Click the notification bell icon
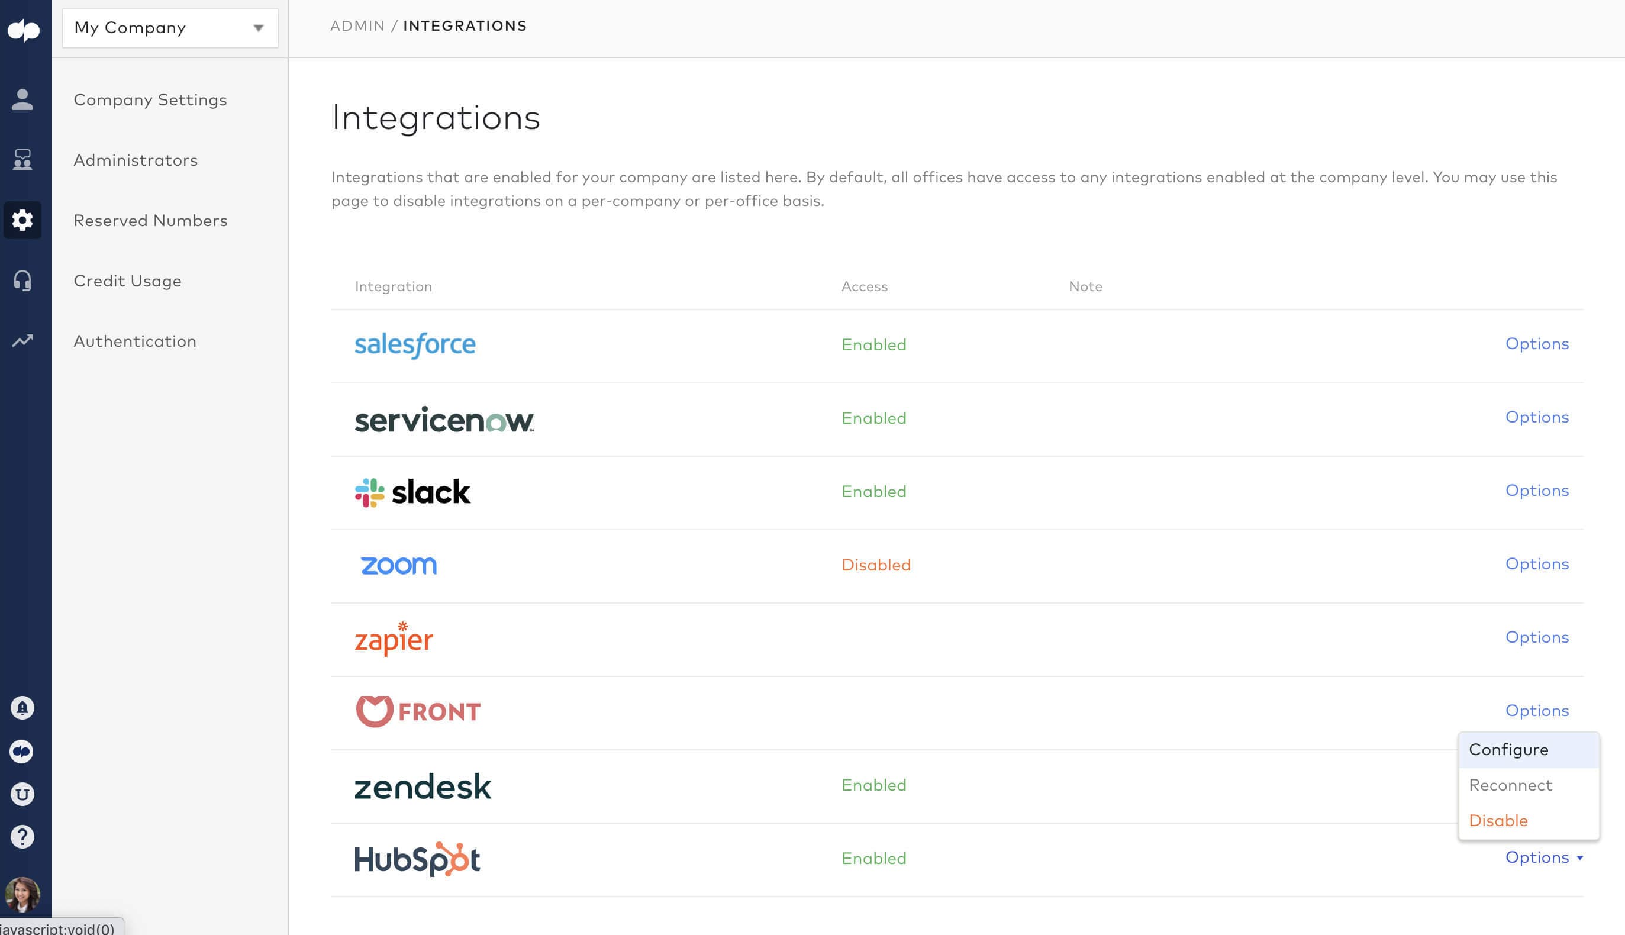Viewport: 1625px width, 935px height. point(22,708)
